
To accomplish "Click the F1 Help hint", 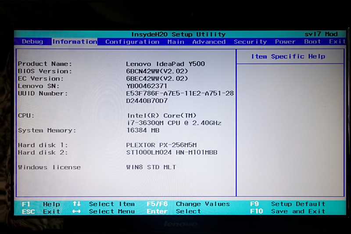I will (x=41, y=204).
